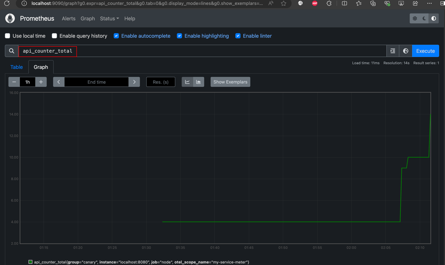Select the Graph tab

[x=41, y=67]
